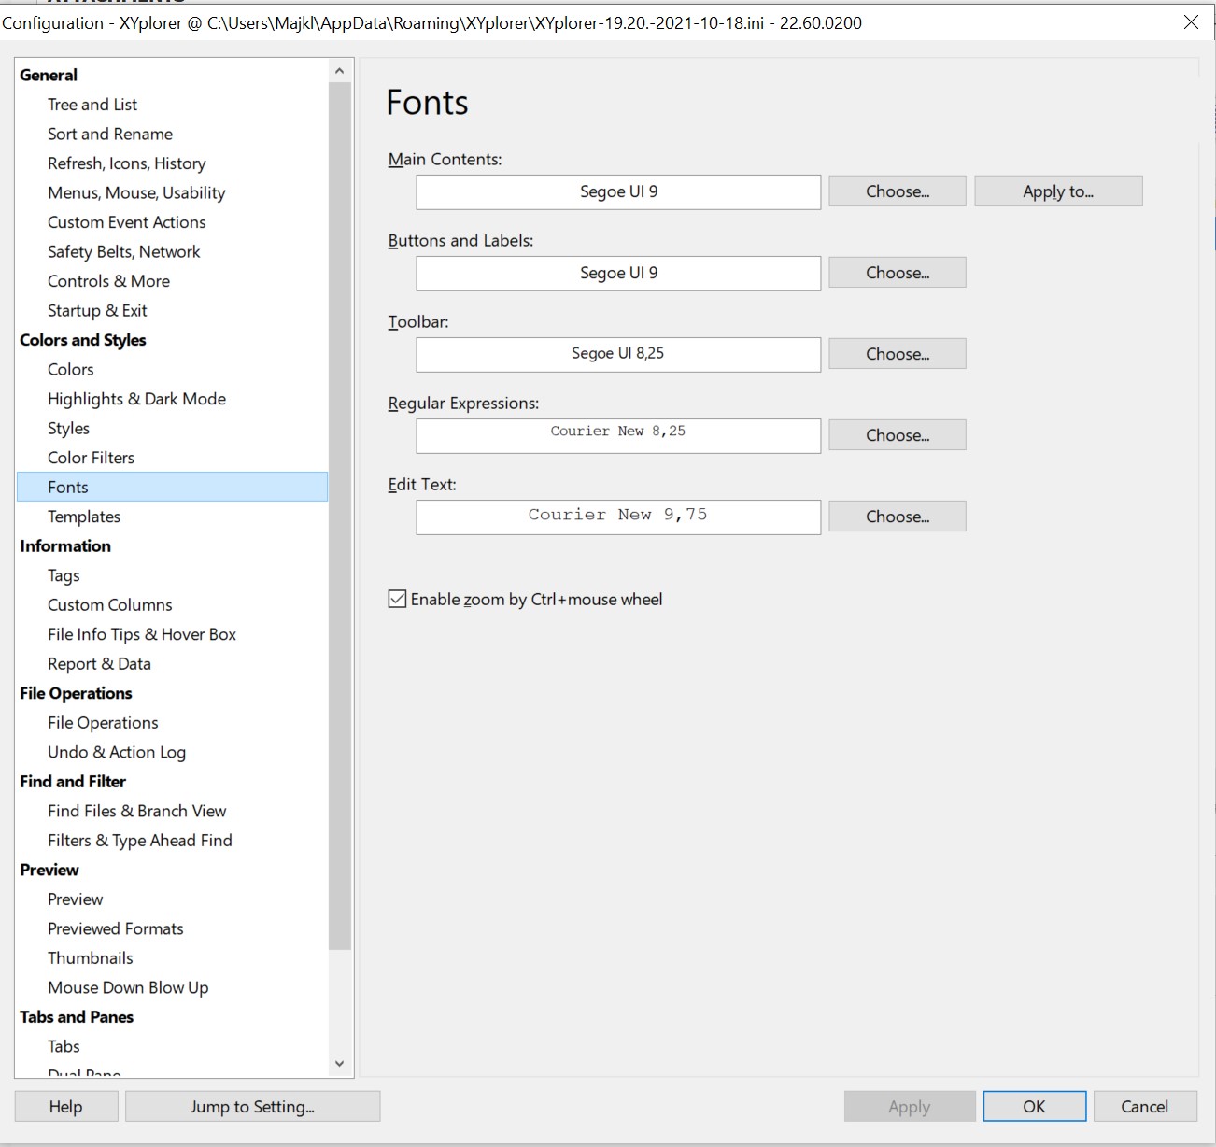1216x1147 pixels.
Task: Open the Tabs settings page
Action: click(64, 1046)
